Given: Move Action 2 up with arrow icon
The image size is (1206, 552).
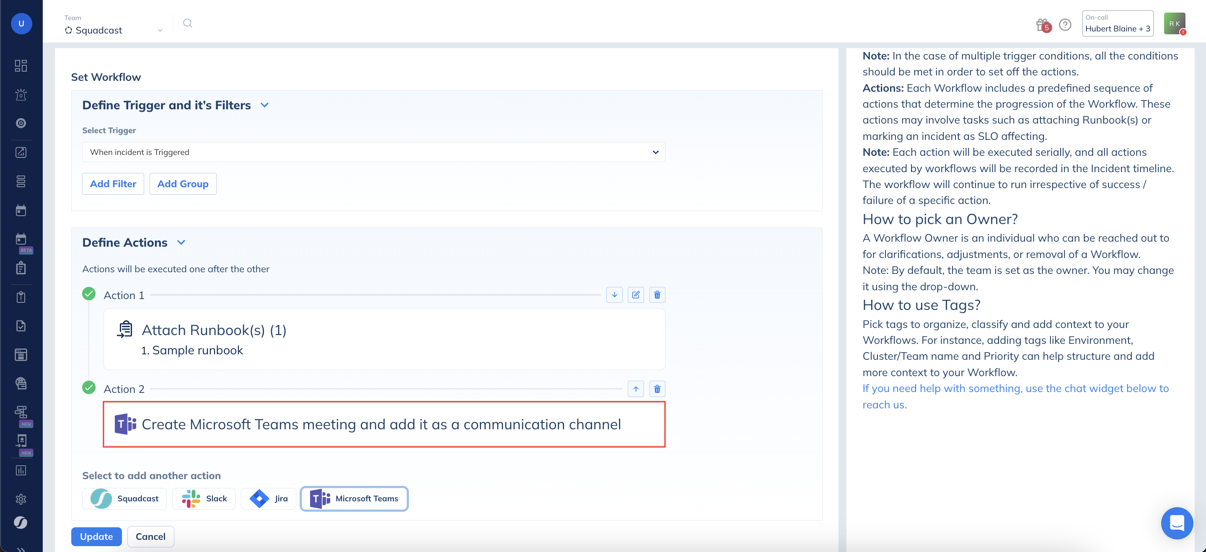Looking at the screenshot, I should 635,389.
